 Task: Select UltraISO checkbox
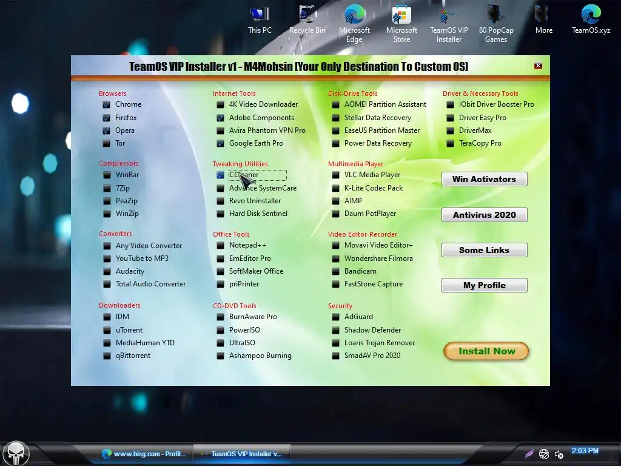click(221, 343)
